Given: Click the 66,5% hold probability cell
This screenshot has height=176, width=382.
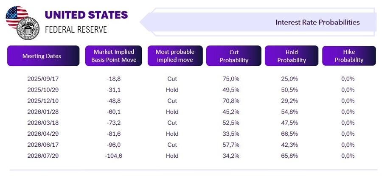Looking at the screenshot, I should [x=289, y=134].
